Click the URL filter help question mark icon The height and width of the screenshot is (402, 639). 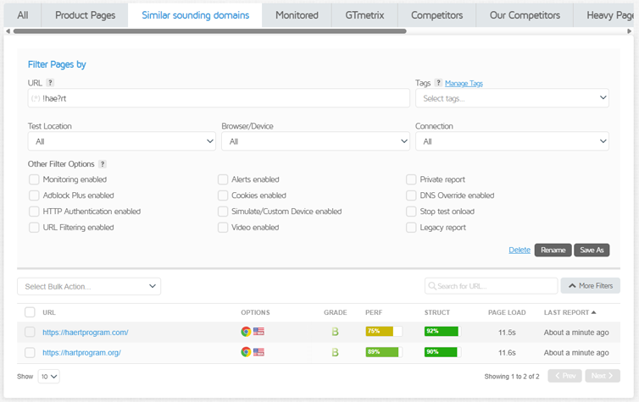(x=50, y=83)
